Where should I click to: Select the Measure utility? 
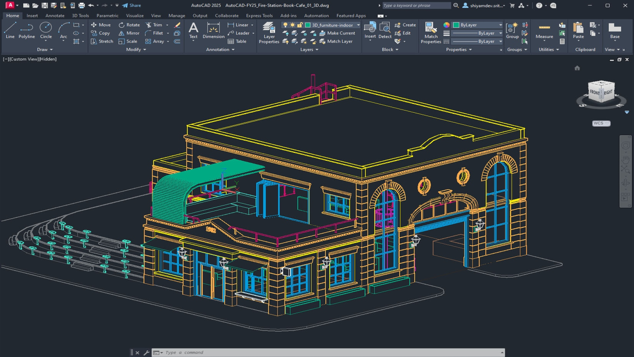[544, 30]
